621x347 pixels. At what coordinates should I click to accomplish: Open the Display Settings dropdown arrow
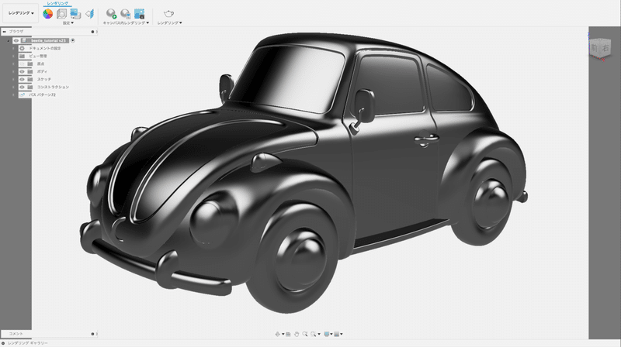pyautogui.click(x=331, y=335)
